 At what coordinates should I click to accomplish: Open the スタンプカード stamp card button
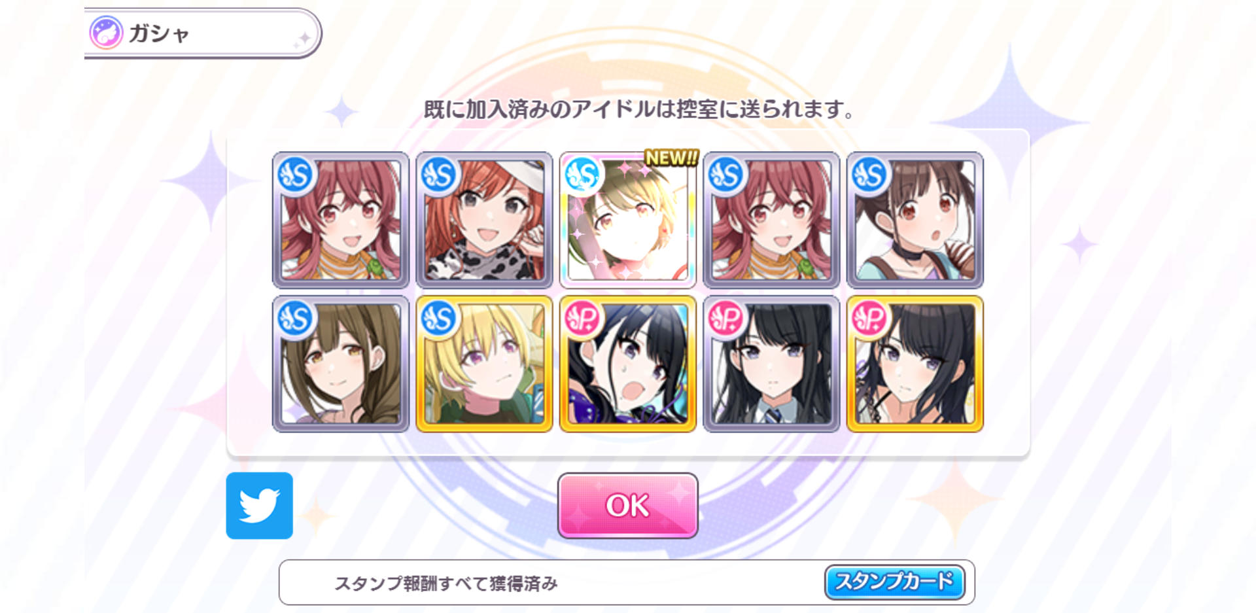pyautogui.click(x=894, y=582)
